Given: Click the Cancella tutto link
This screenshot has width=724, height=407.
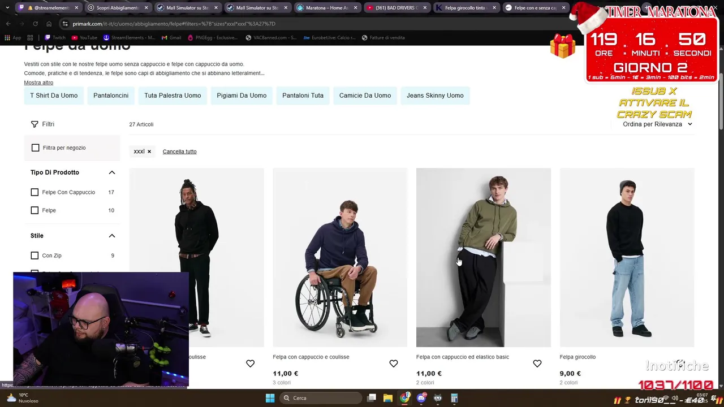Looking at the screenshot, I should [x=179, y=151].
